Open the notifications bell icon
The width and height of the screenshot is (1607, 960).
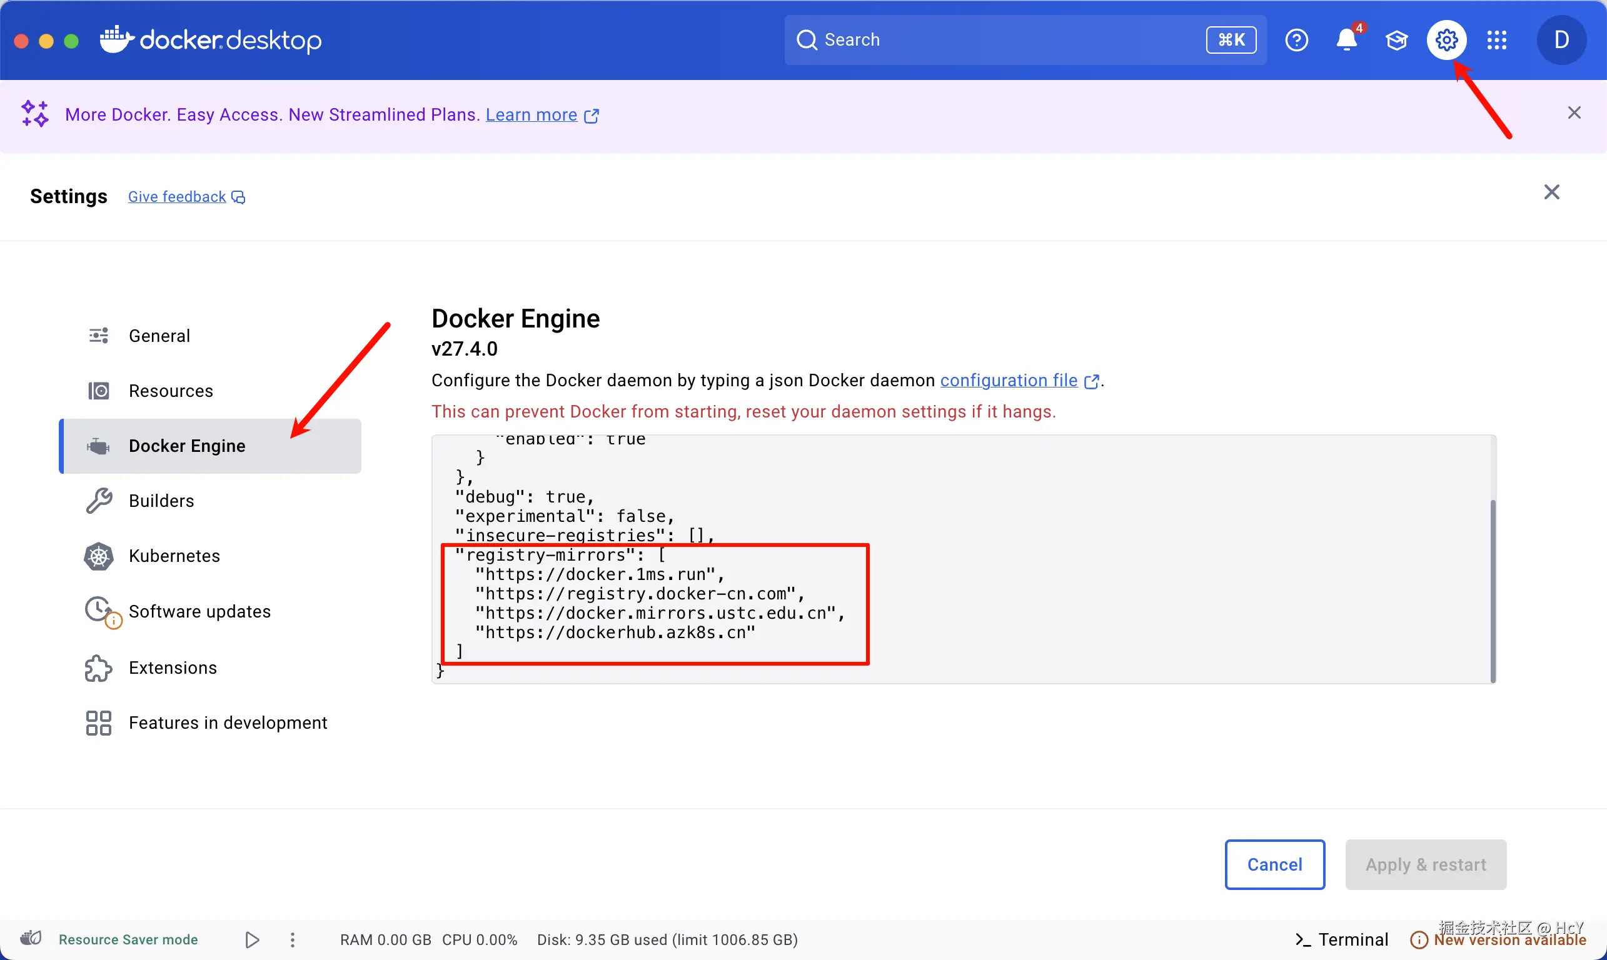[1346, 40]
